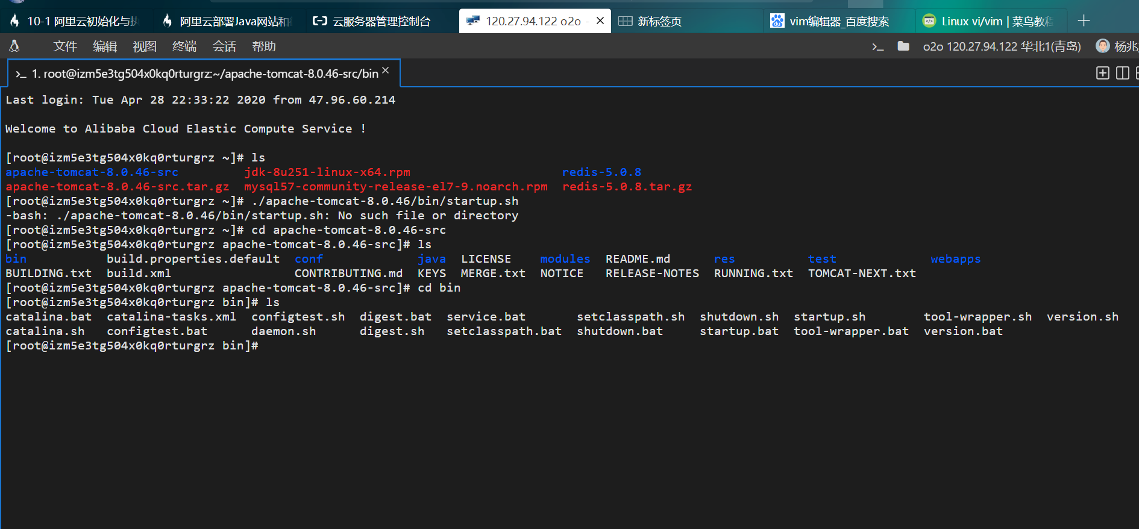Click the blue test directory name
1139x529 pixels.
pyautogui.click(x=822, y=258)
